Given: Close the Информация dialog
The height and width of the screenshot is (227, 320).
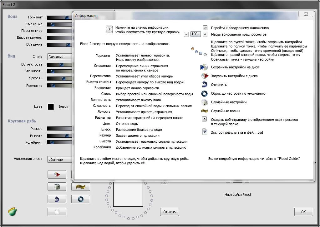Looking at the screenshot, I should click(306, 14).
